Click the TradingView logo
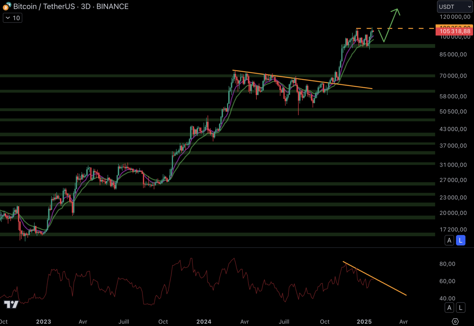 tap(11, 304)
